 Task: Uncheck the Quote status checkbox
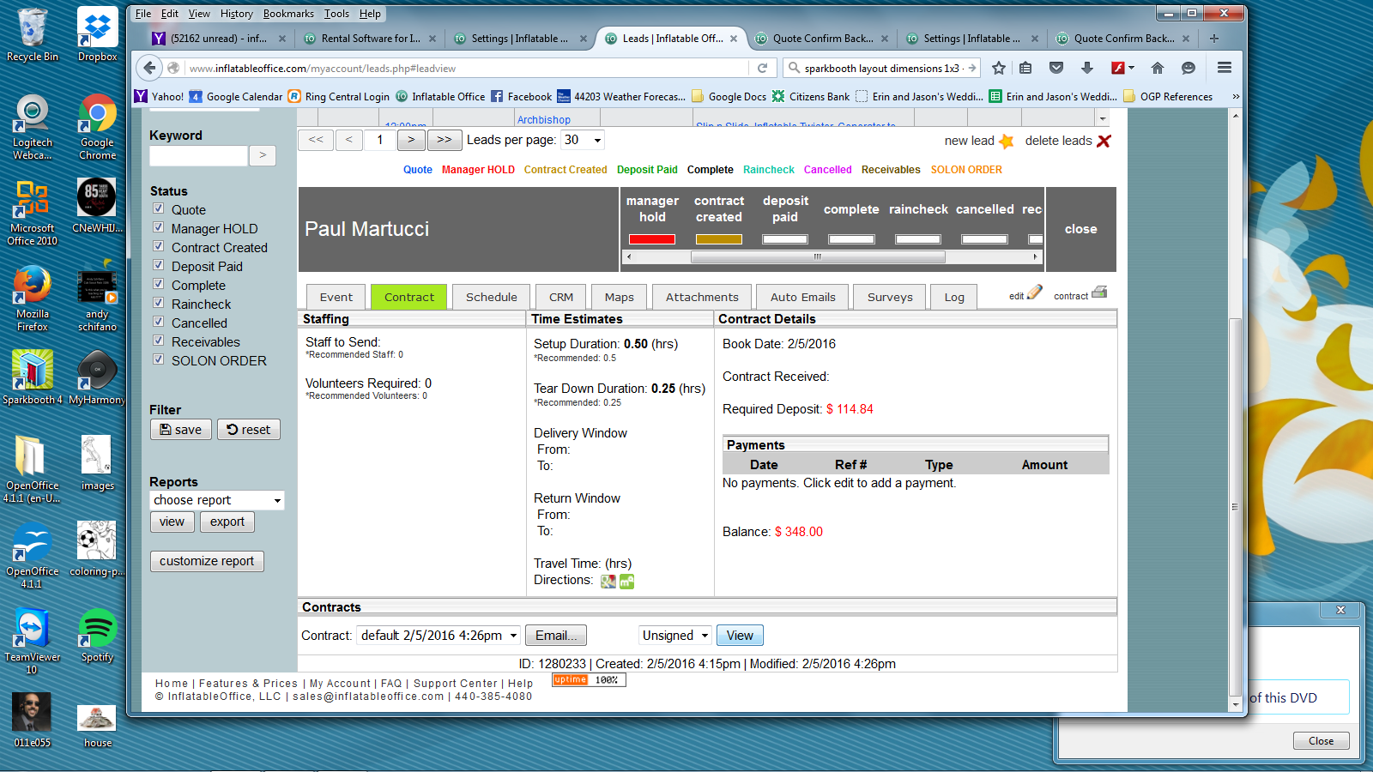(x=159, y=208)
